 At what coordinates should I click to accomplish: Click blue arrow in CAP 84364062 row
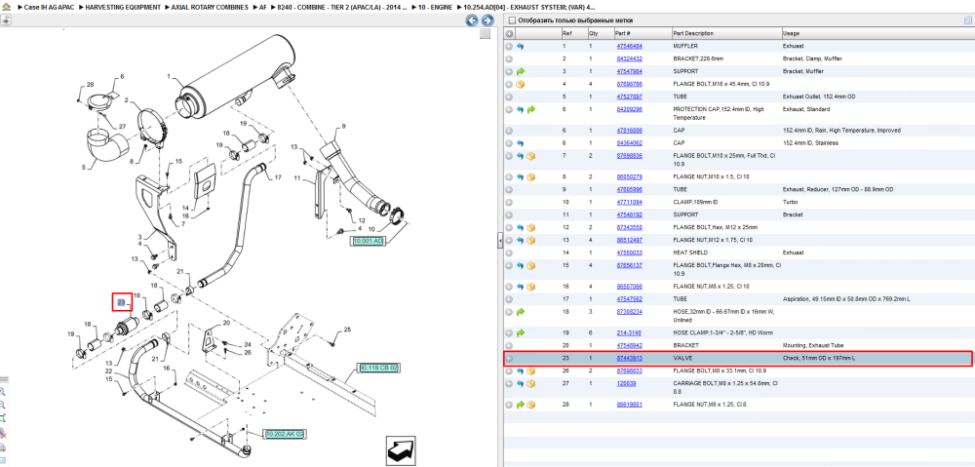tap(521, 143)
